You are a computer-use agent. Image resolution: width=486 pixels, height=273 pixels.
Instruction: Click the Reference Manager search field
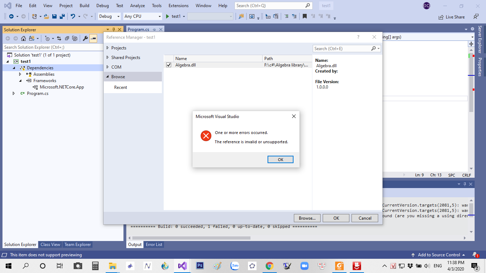342,49
